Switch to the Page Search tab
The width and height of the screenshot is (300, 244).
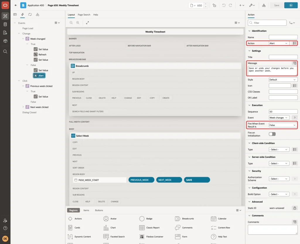pyautogui.click(x=84, y=15)
